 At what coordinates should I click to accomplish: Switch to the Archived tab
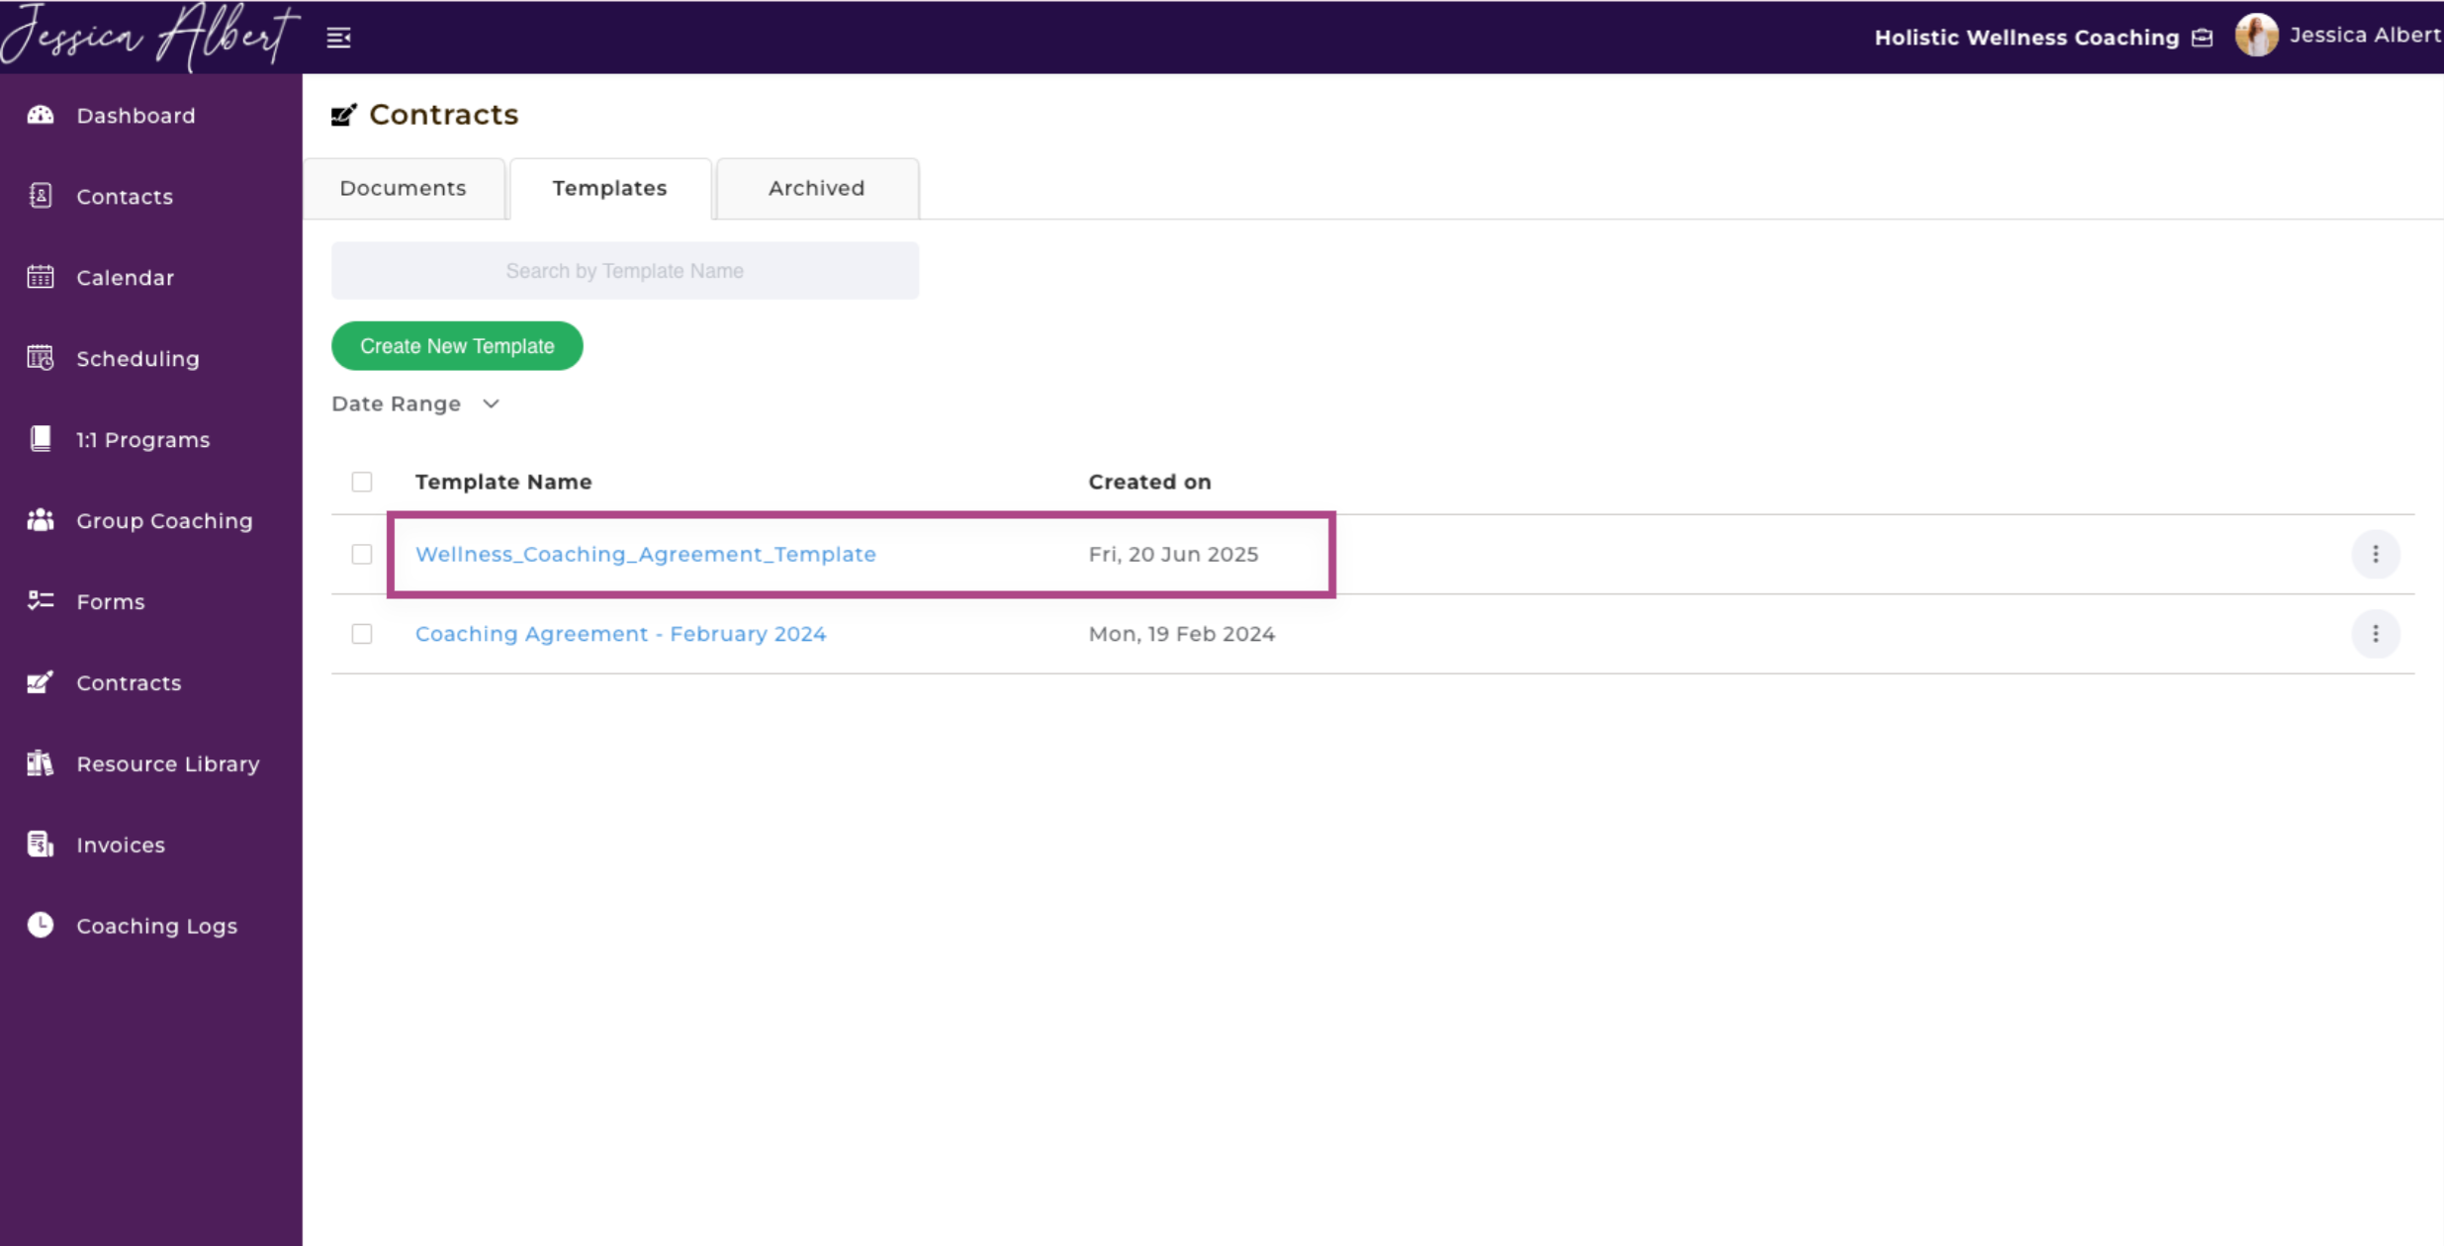click(817, 188)
